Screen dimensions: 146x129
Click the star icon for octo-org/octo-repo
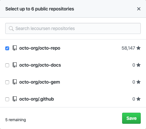coord(138,48)
